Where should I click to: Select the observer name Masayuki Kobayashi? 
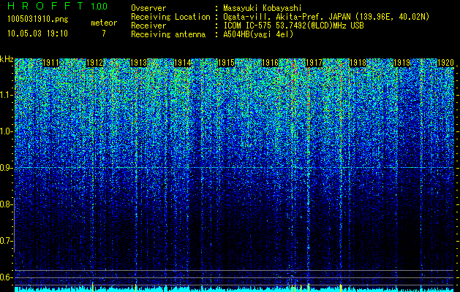click(263, 8)
